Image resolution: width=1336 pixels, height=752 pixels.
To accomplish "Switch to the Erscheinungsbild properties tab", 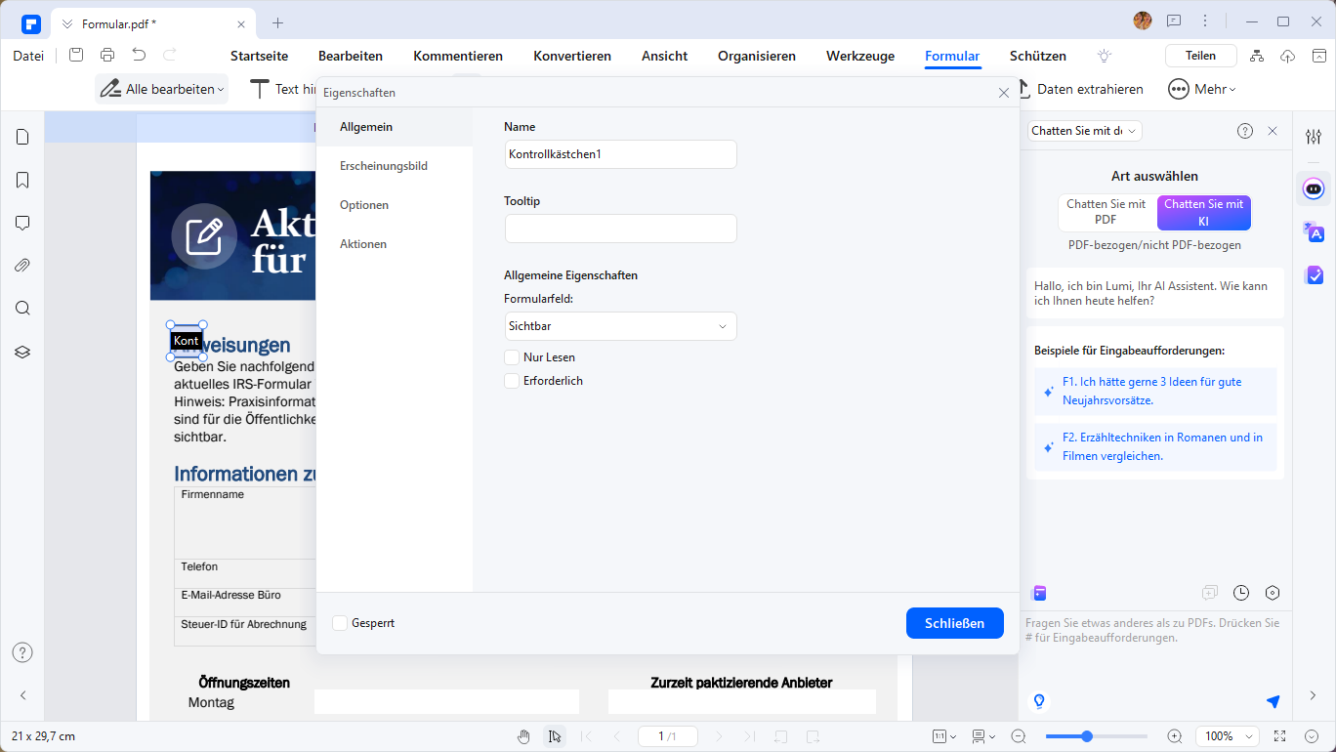I will [395, 166].
